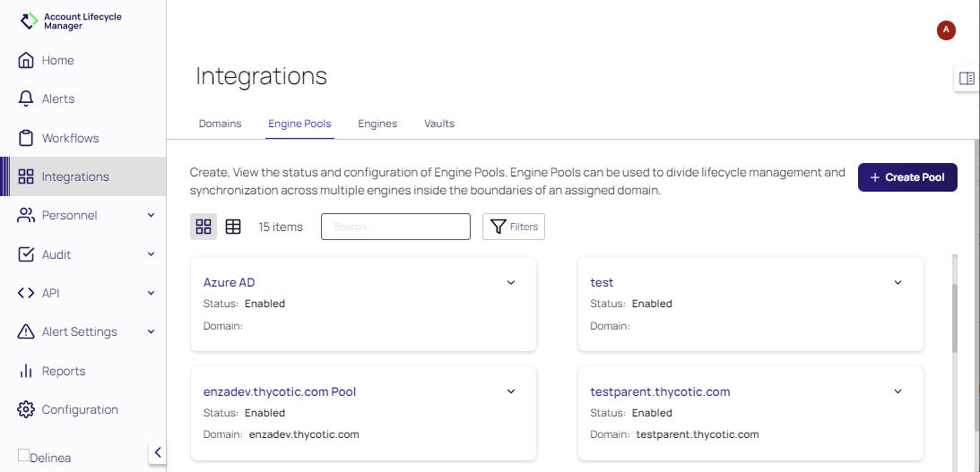The width and height of the screenshot is (980, 472).
Task: Expand the testparent.thycotic.com card chevron
Action: 898,391
